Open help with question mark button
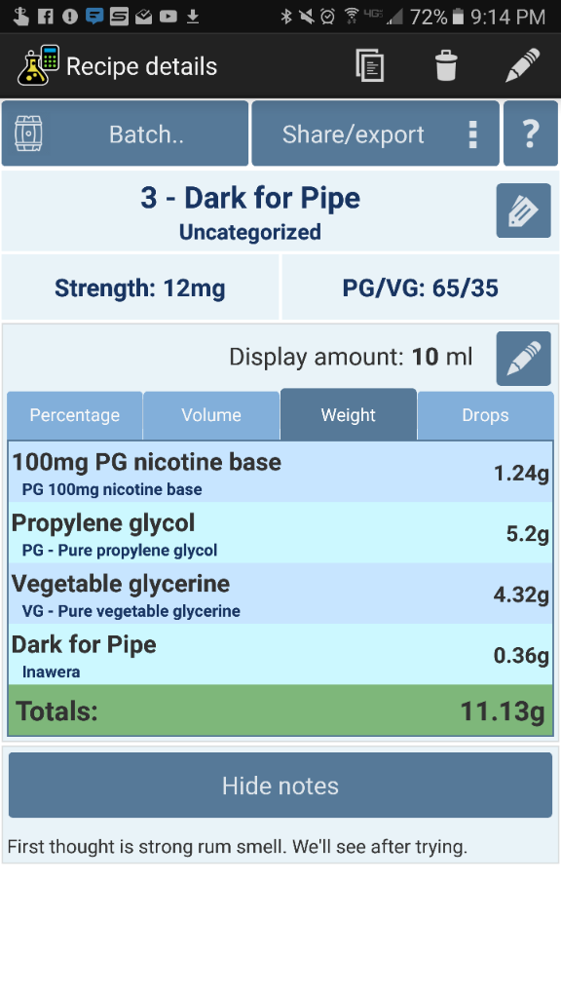The image size is (561, 998). pos(531,134)
